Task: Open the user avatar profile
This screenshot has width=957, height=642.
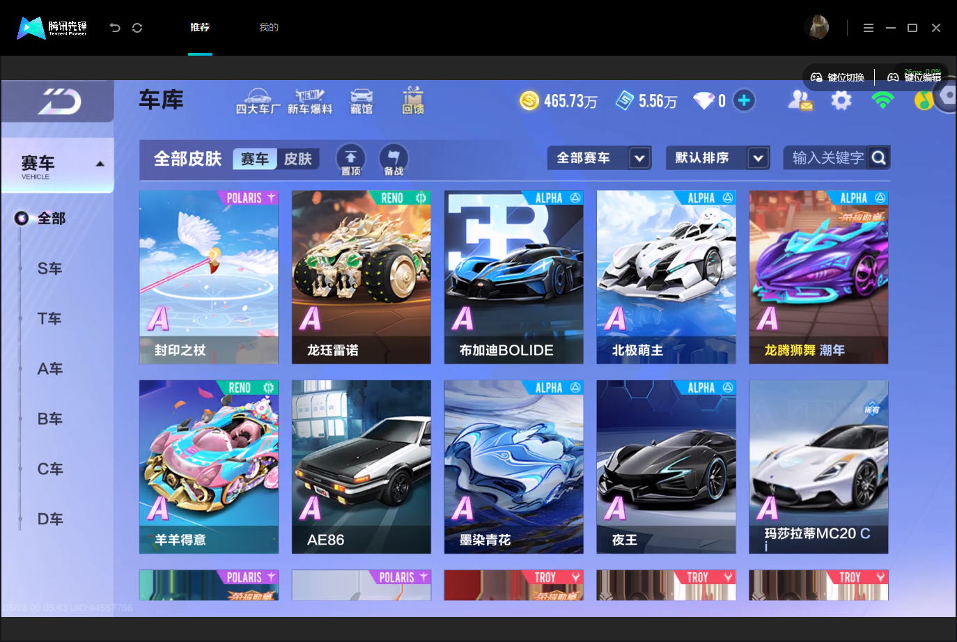Action: pos(816,28)
